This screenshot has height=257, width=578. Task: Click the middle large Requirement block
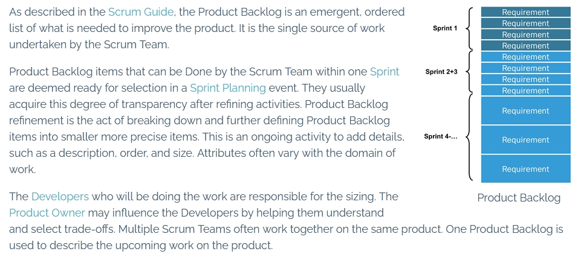525,140
